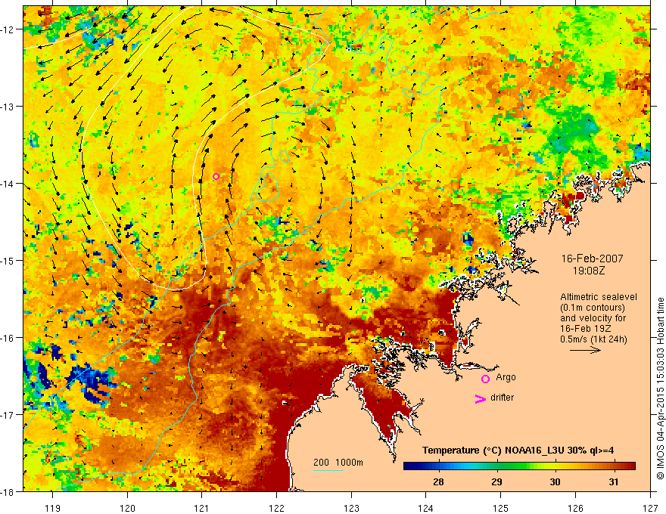
Task: Click longitude axis label '120'
Action: 127,508
